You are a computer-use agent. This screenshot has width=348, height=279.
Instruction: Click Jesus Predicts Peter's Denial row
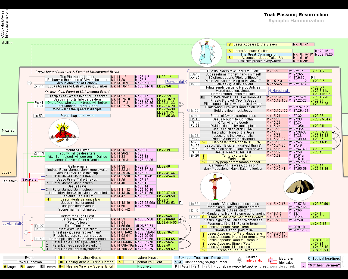tap(78, 160)
